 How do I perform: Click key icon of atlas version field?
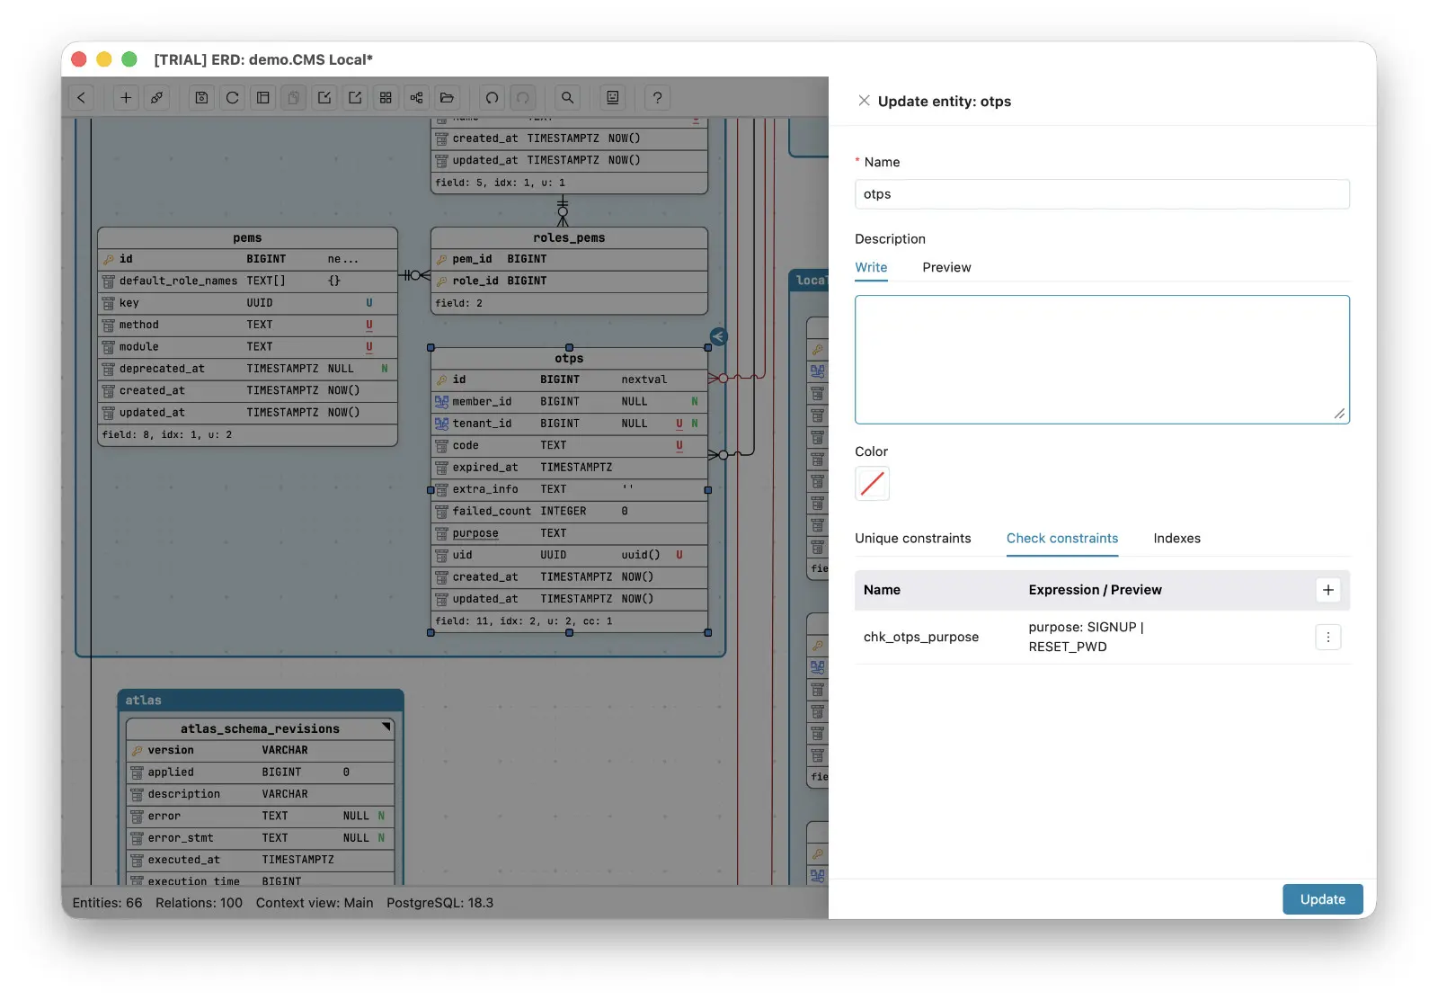[137, 750]
